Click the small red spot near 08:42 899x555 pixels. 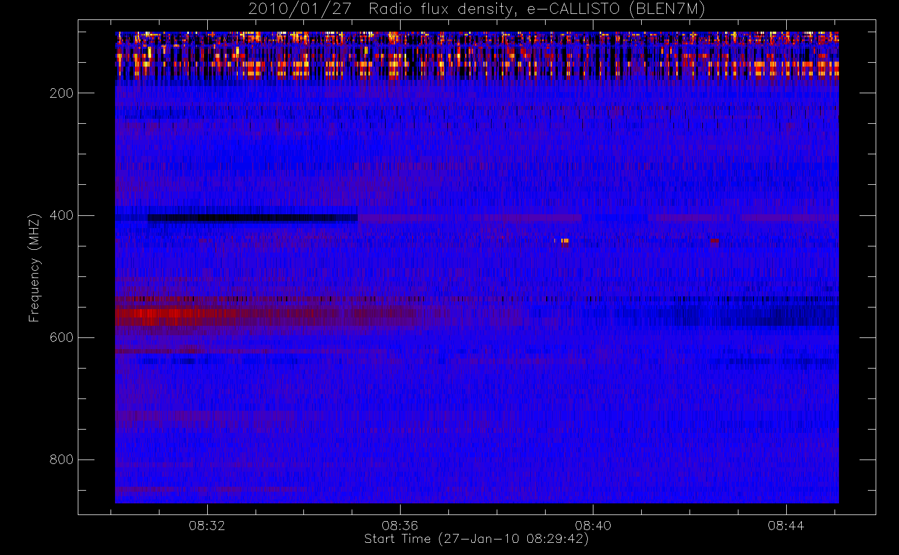(x=715, y=241)
